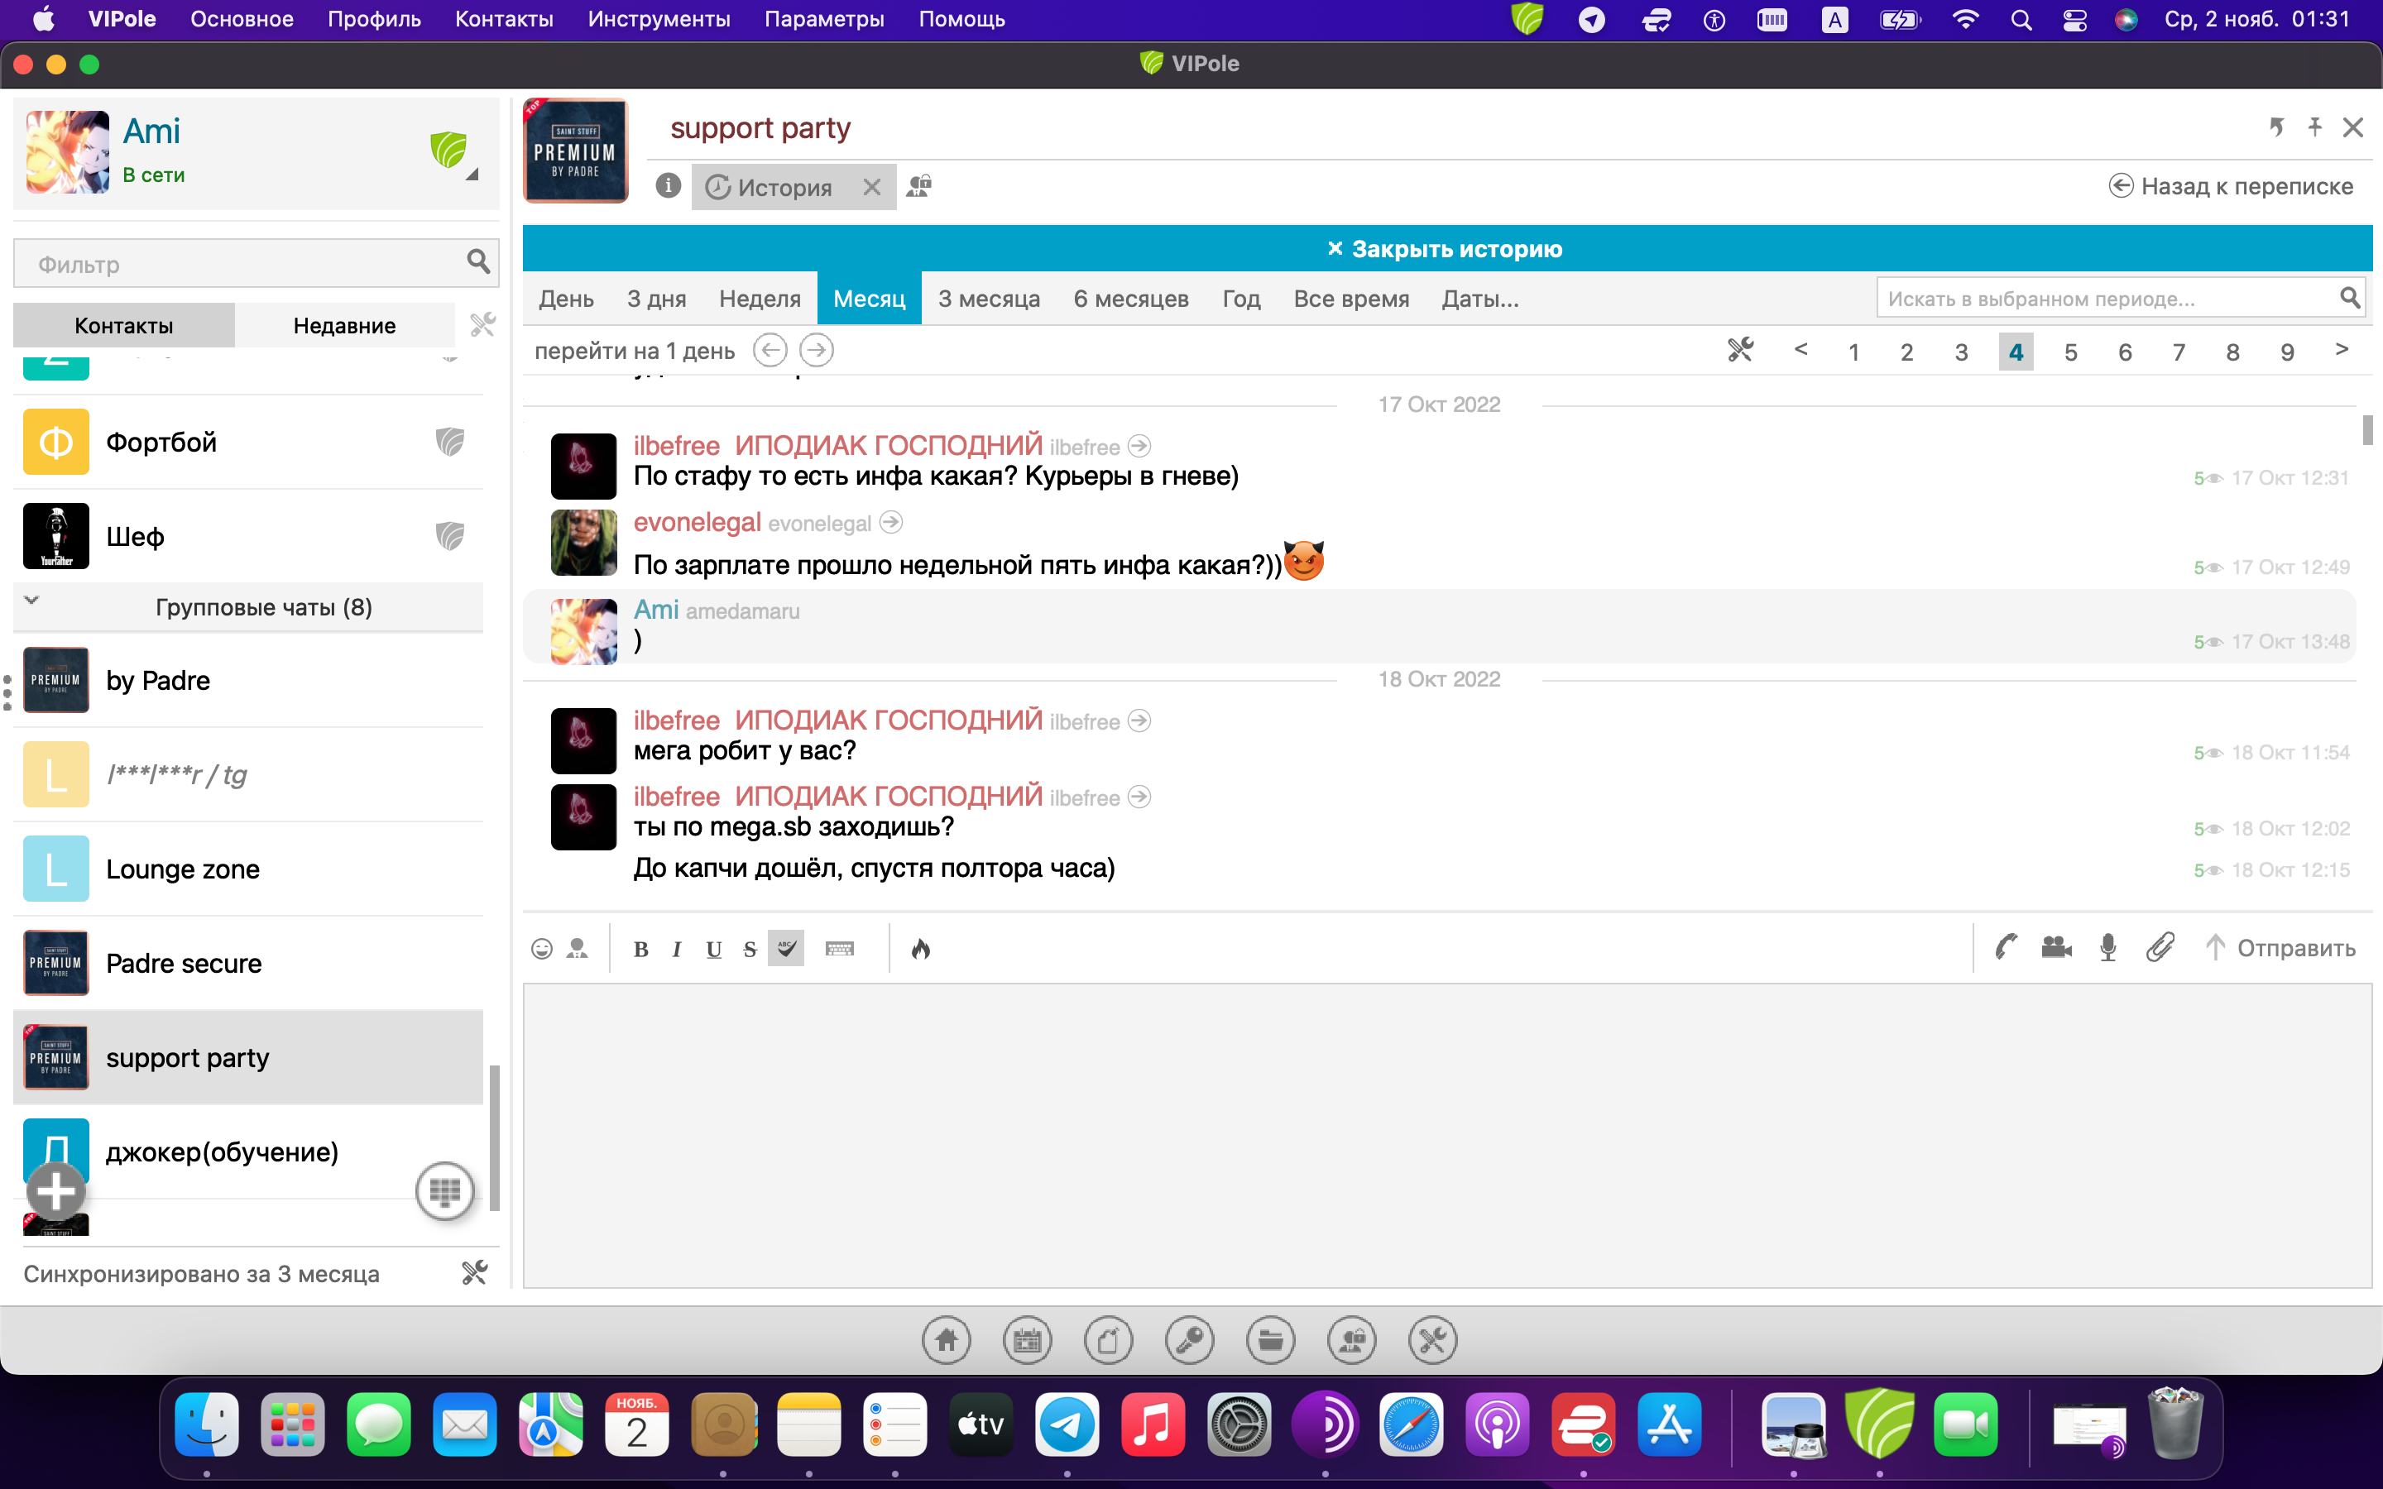The width and height of the screenshot is (2383, 1489).
Task: Open the by Padre group chat
Action: coord(248,681)
